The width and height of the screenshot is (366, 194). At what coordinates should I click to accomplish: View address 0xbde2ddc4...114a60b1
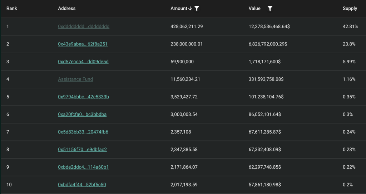83,167
